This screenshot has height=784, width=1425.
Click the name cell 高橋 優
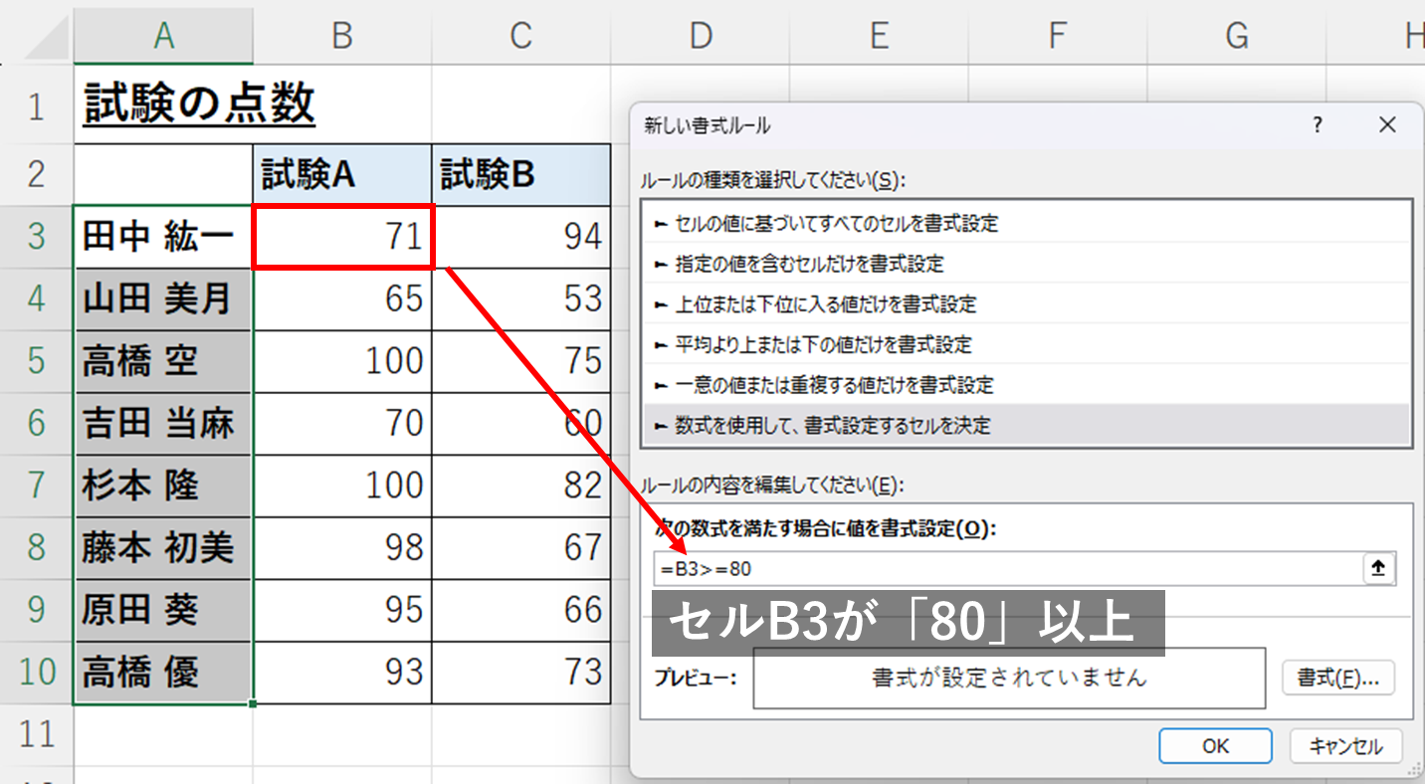pos(163,672)
